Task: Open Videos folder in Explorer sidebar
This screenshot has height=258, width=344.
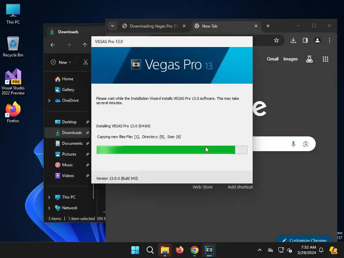Action: coord(68,176)
